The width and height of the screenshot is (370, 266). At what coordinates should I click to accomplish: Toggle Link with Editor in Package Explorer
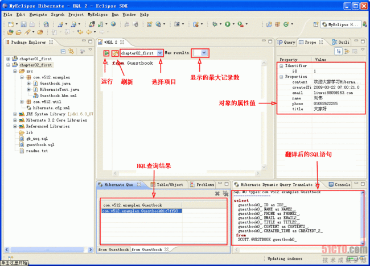pos(71,51)
